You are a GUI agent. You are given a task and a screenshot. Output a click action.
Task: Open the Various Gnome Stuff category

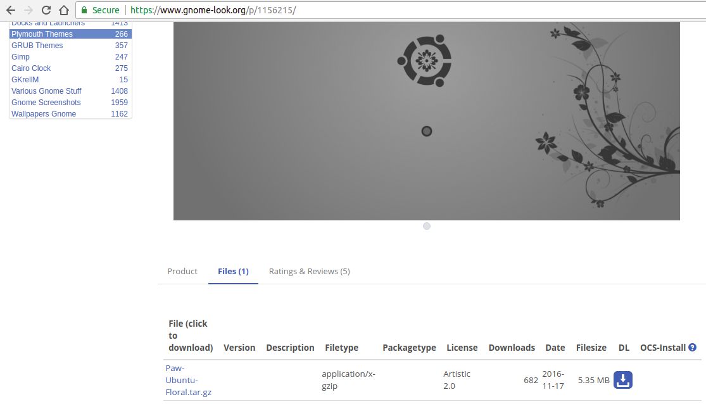(46, 91)
